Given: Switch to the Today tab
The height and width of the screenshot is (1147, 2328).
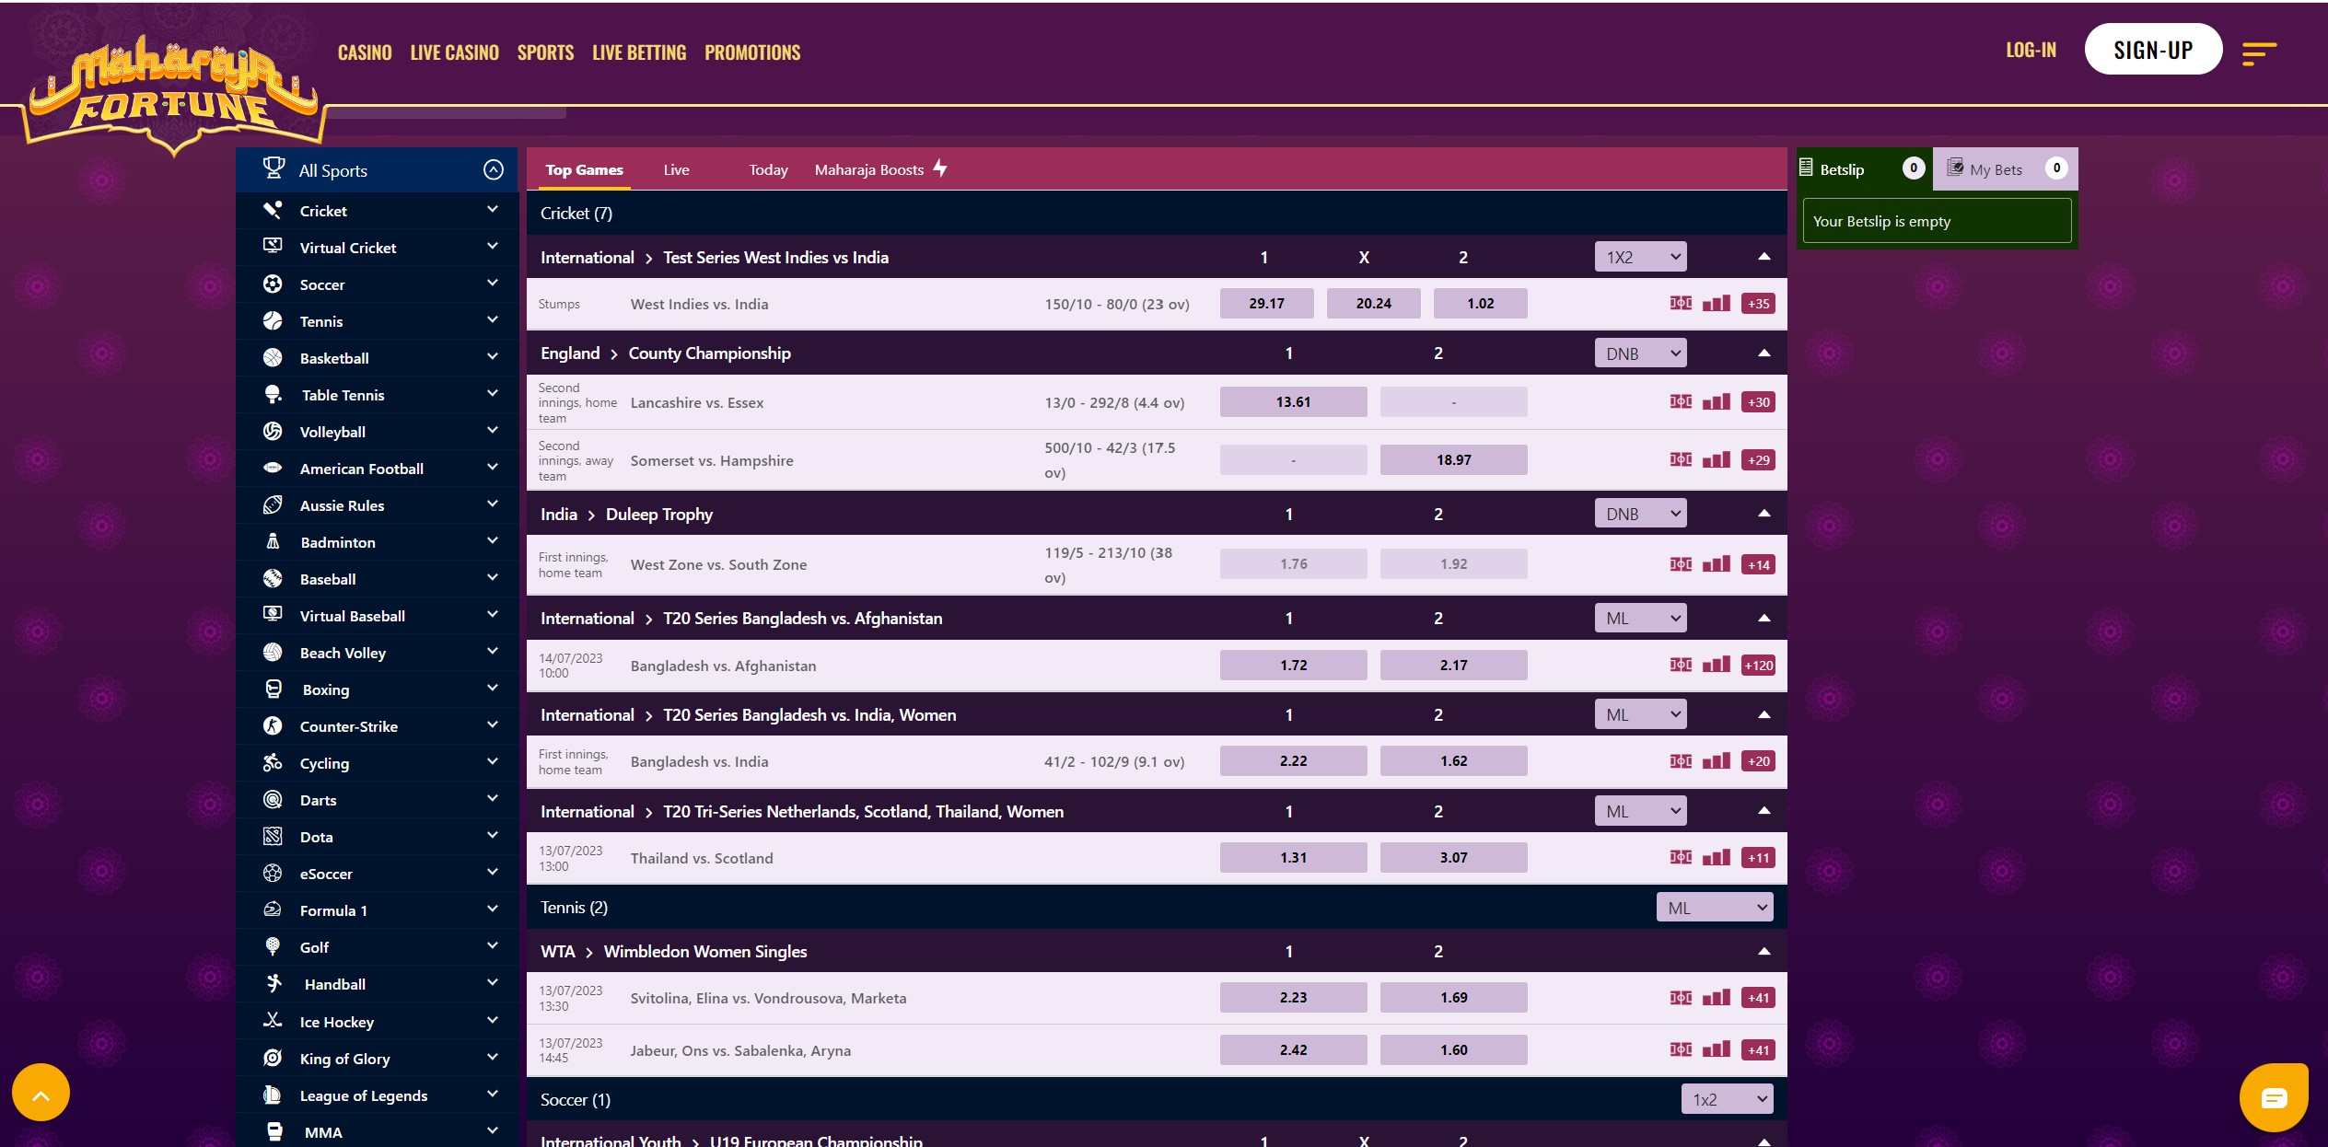Looking at the screenshot, I should pos(768,169).
